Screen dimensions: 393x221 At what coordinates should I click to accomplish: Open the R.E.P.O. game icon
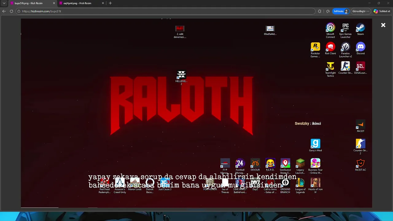pos(270,165)
